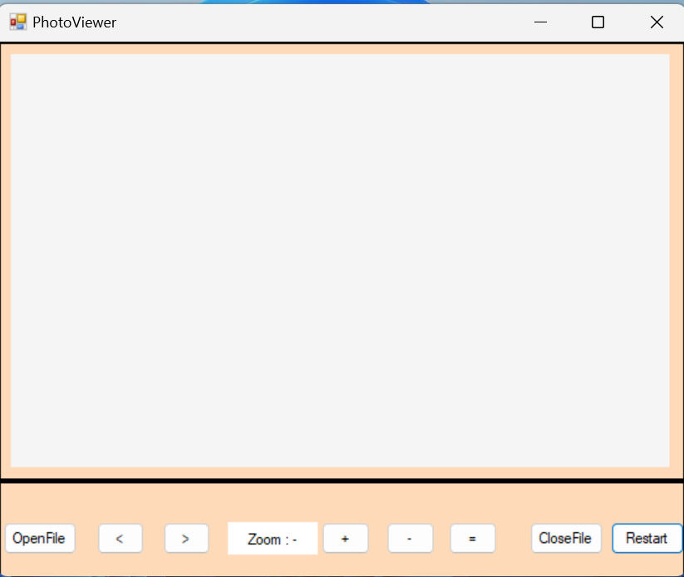684x577 pixels.
Task: Click the empty photo display area
Action: click(x=340, y=260)
